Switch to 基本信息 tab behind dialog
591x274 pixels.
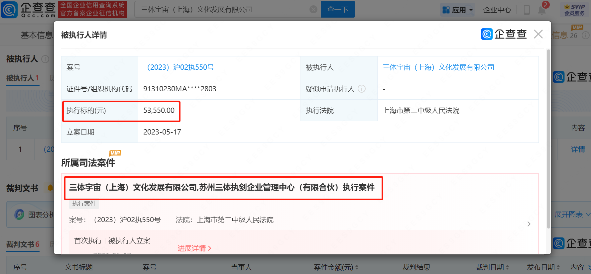(37, 35)
